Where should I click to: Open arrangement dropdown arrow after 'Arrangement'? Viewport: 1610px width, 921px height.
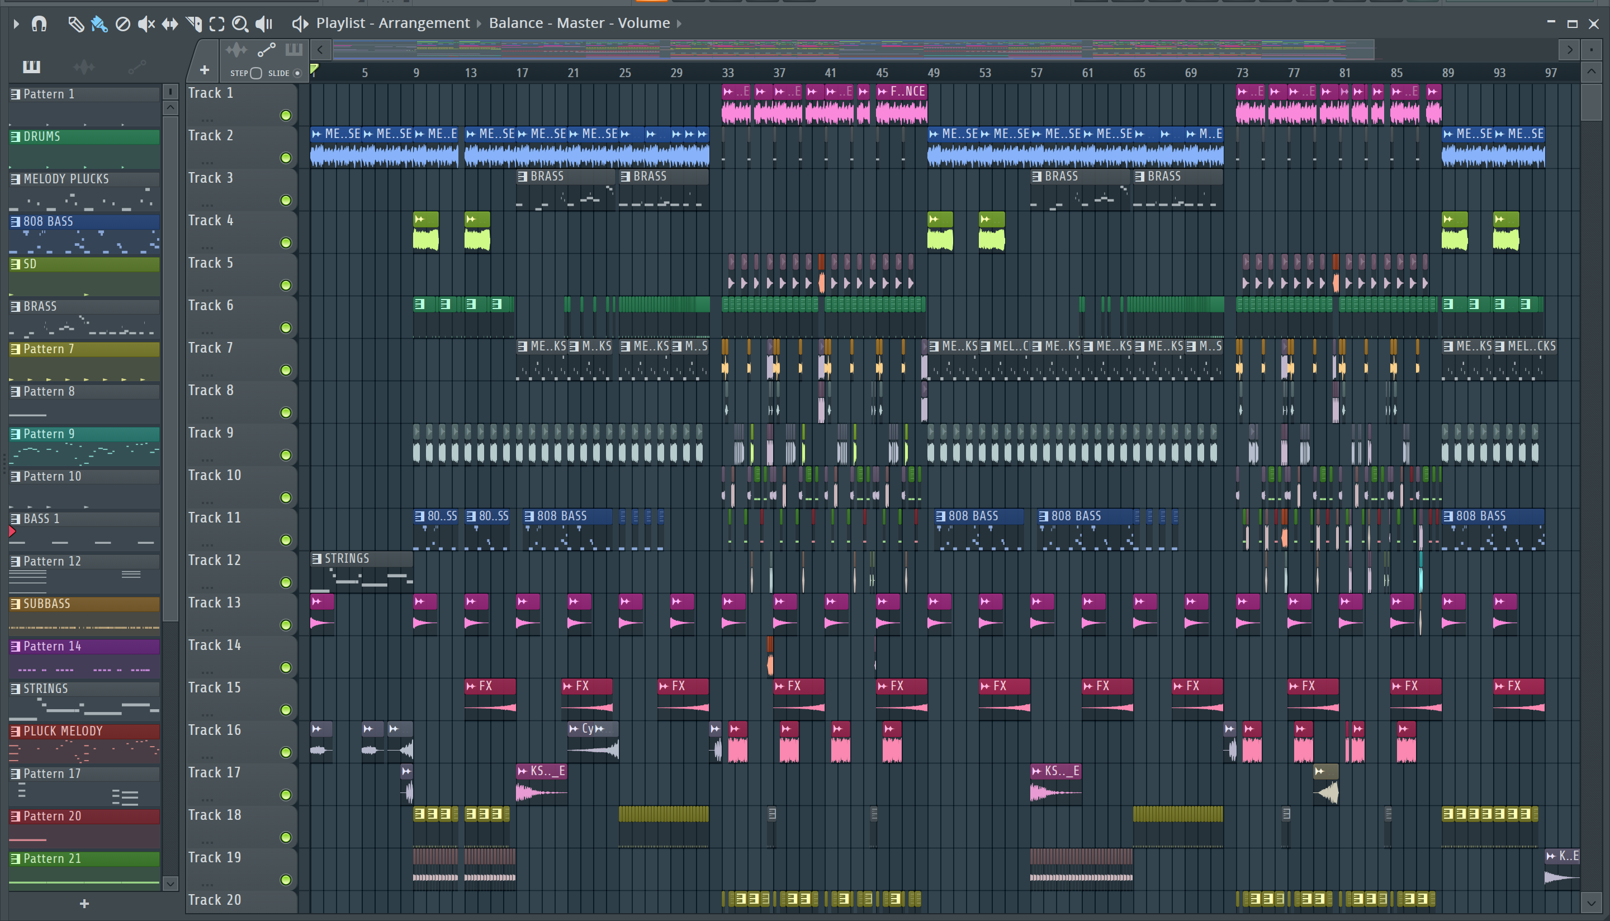tap(479, 24)
